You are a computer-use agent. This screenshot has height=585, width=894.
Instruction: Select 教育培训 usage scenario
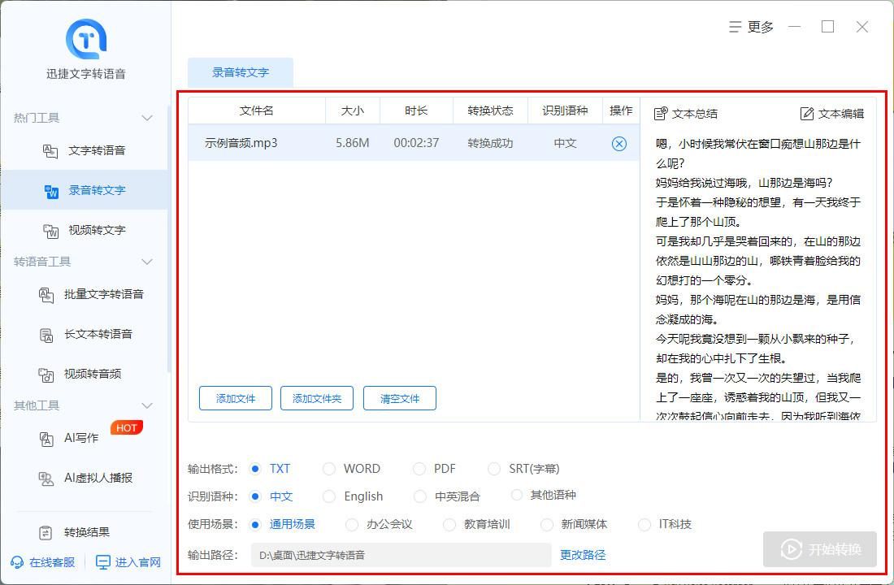(450, 525)
